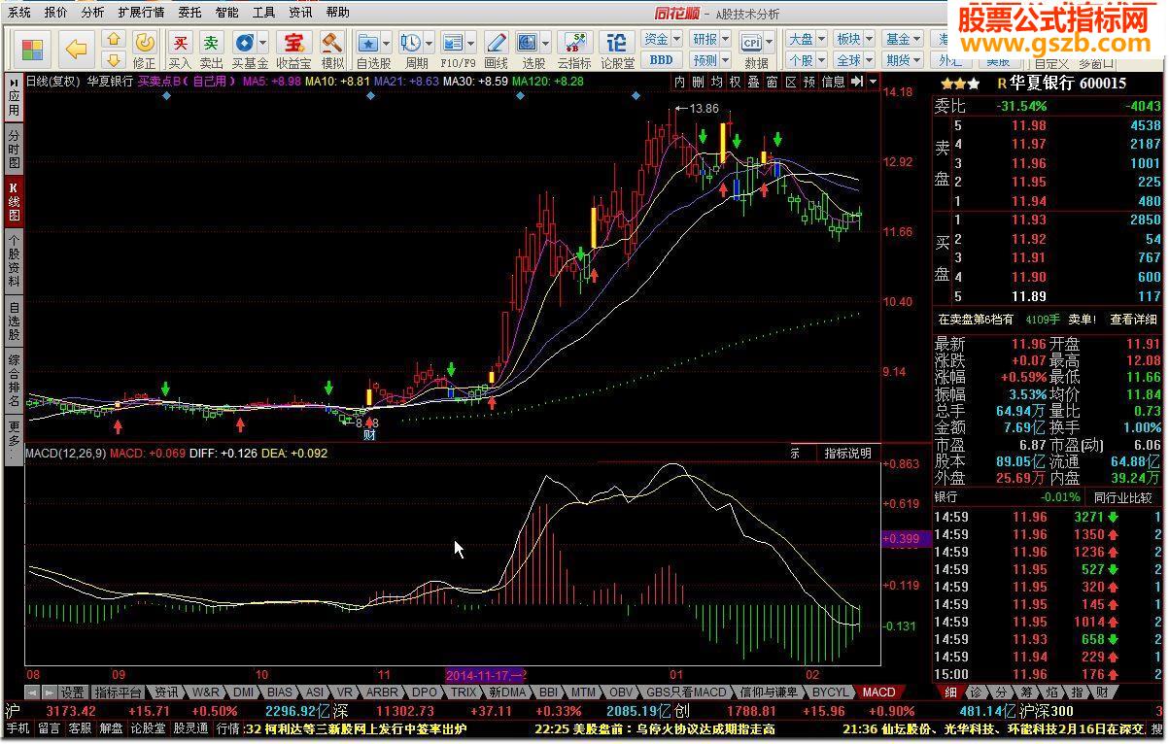The width and height of the screenshot is (1169, 744).
Task: Go back with the yellow left arrow
Action: coord(76,49)
